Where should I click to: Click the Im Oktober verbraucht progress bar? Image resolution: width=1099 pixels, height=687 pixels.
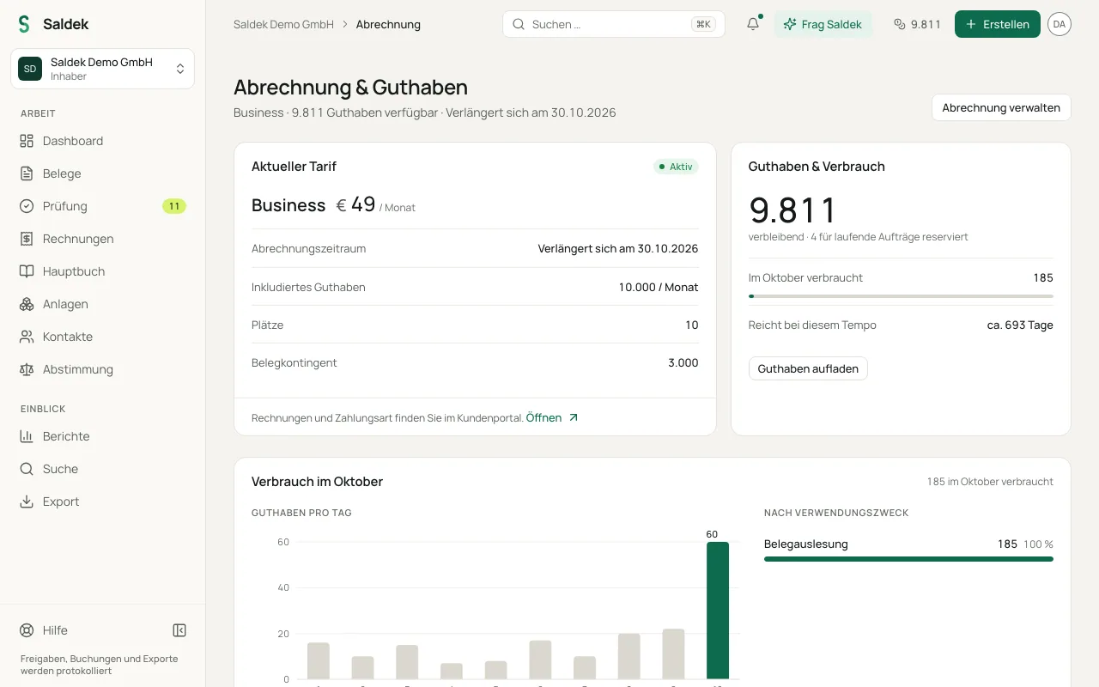(901, 296)
